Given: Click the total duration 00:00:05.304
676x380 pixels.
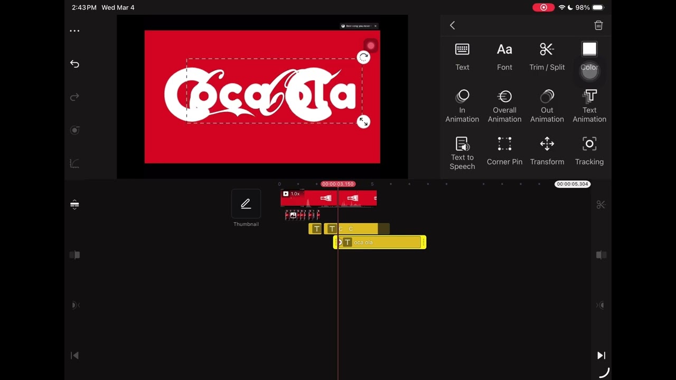Looking at the screenshot, I should (572, 184).
